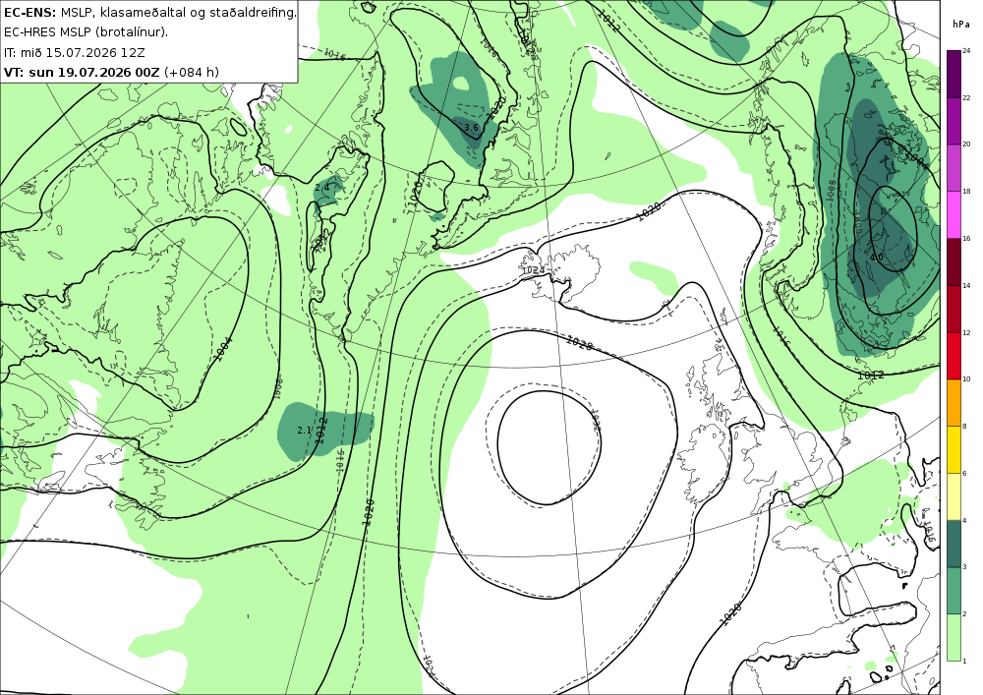The height and width of the screenshot is (695, 983).
Task: Click the hPa unit label above legend
Action: pyautogui.click(x=960, y=25)
